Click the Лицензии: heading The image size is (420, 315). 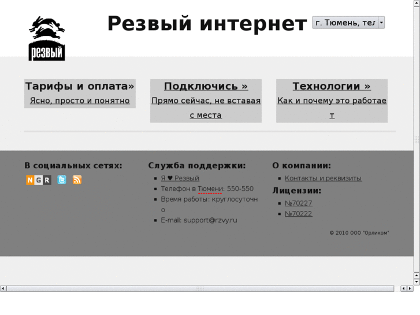pos(297,191)
